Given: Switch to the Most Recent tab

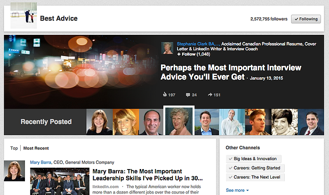Looking at the screenshot, I should [36, 148].
